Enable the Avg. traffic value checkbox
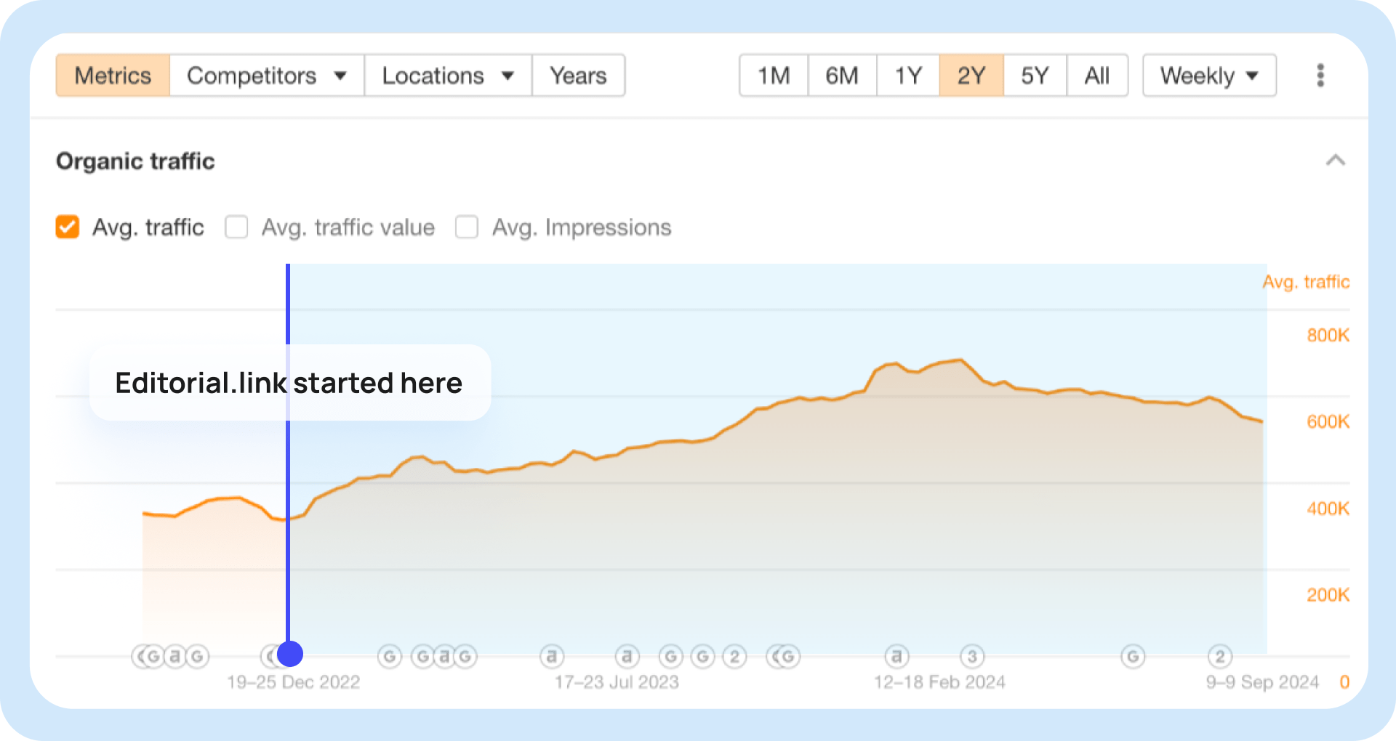This screenshot has width=1396, height=741. pyautogui.click(x=236, y=227)
